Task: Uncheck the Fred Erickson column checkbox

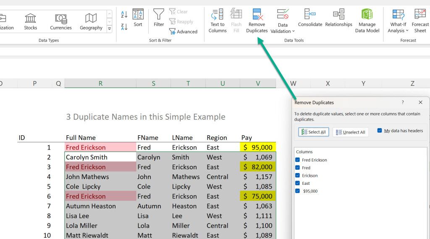Action: [x=298, y=160]
